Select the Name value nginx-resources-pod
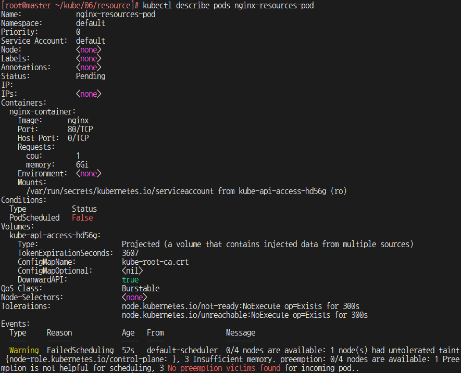 [116, 15]
